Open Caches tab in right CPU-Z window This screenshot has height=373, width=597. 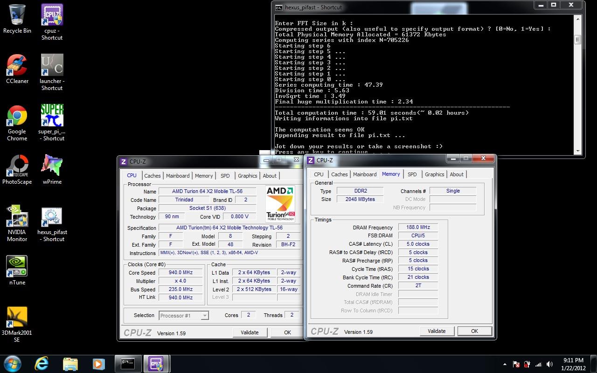[339, 174]
